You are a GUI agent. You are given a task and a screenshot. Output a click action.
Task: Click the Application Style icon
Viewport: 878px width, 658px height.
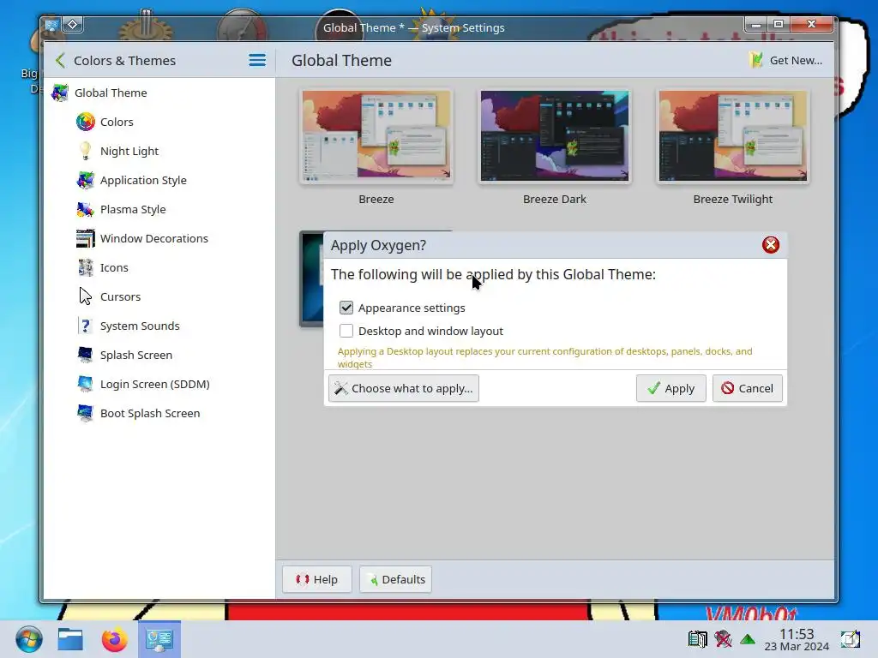[86, 180]
